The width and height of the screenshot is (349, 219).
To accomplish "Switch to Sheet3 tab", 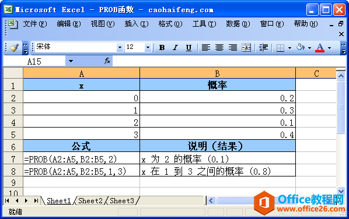I will [122, 200].
